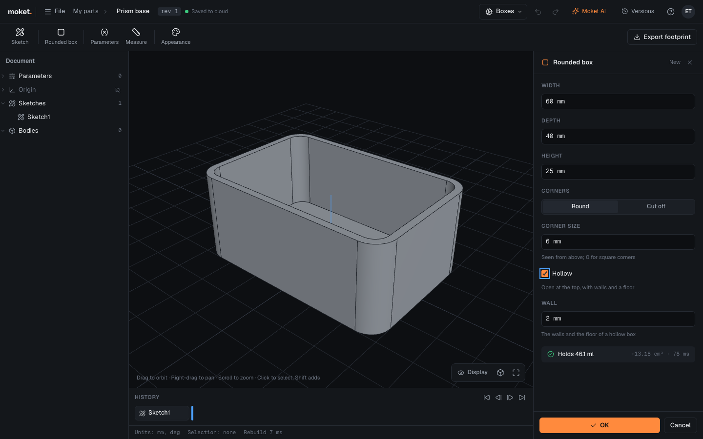Viewport: 703px width, 439px height.
Task: Edit the Wall thickness field
Action: (618, 319)
